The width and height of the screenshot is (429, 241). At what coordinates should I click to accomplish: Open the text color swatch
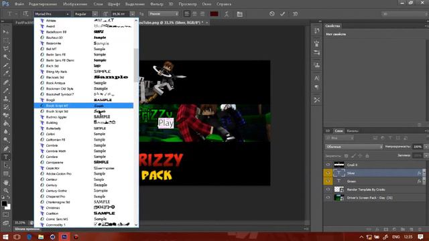(214, 13)
